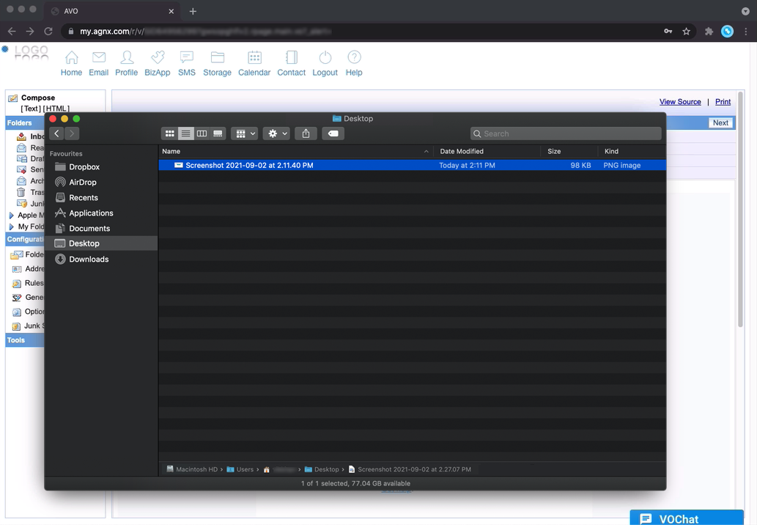Select the Screenshot 2021-09-02 file row
The image size is (757, 525).
249,166
